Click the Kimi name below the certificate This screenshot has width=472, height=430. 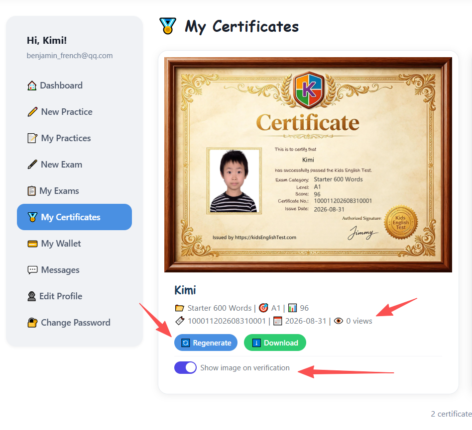(x=185, y=290)
